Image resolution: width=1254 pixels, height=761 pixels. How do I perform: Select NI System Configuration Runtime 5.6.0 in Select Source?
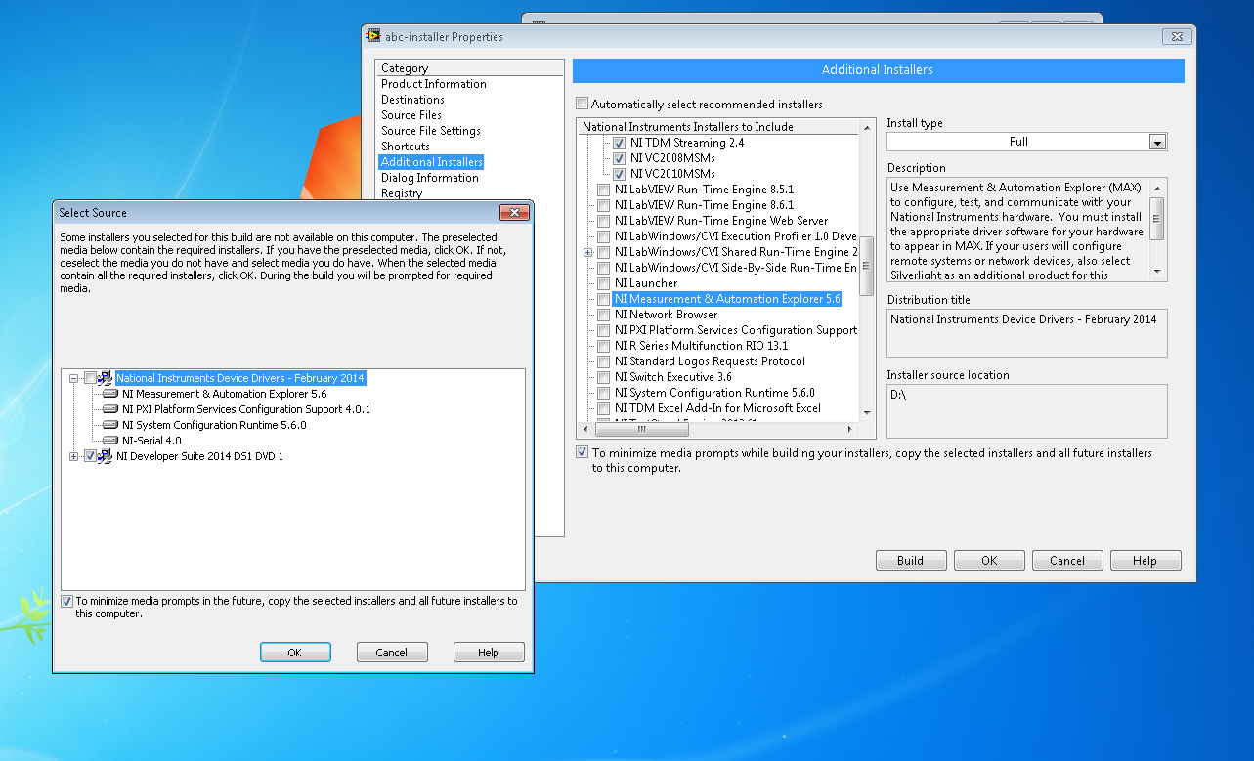214,425
